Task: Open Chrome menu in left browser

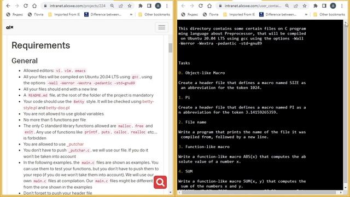Action: click(x=167, y=6)
